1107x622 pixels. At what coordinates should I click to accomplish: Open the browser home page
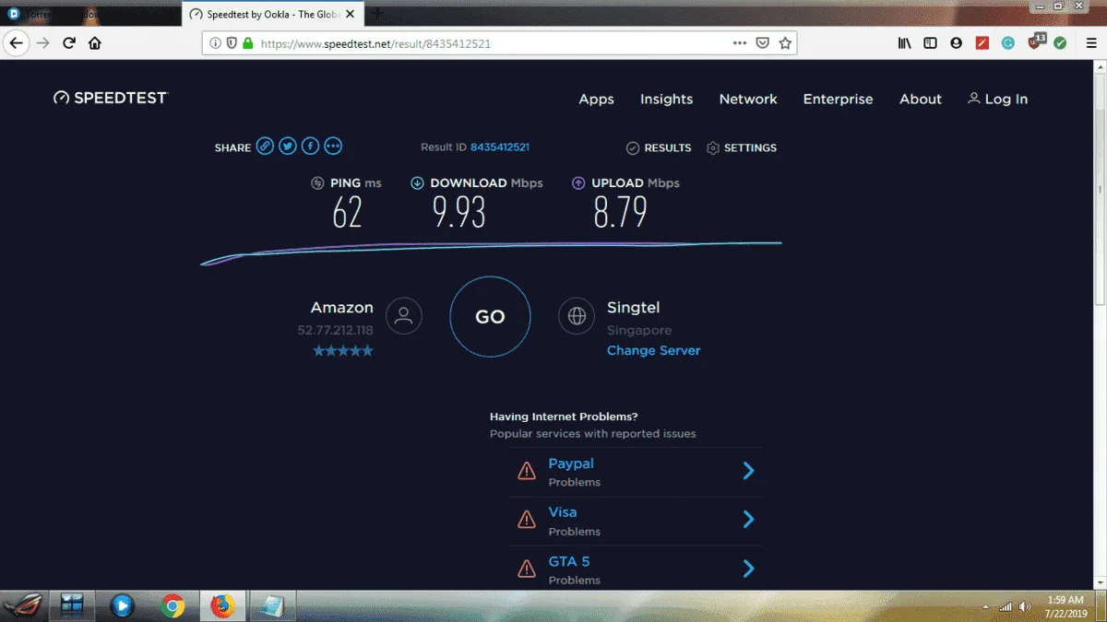click(x=94, y=43)
